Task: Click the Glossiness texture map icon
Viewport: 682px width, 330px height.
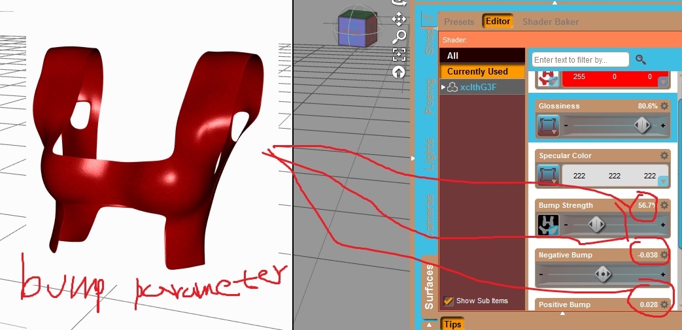Action: (x=548, y=125)
